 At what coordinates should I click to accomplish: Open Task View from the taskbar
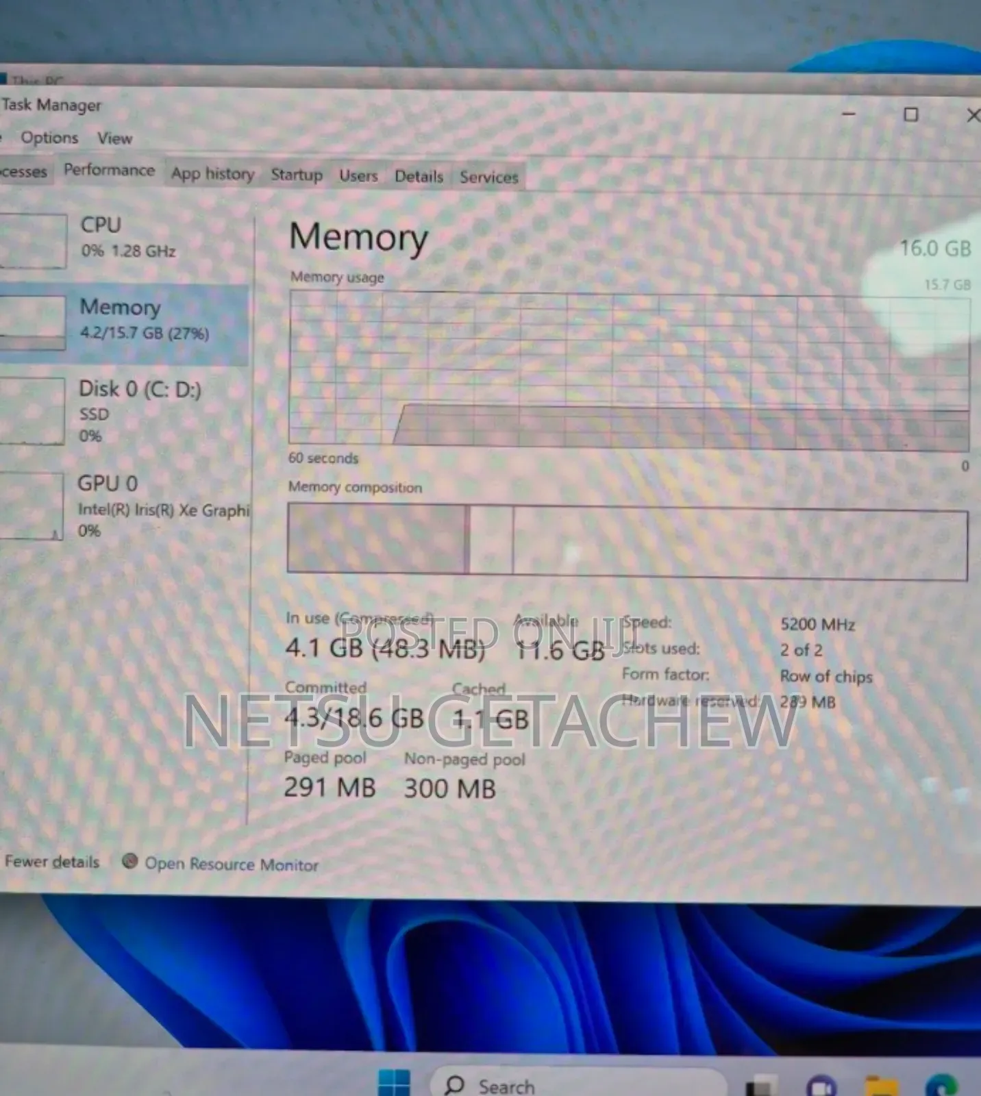[760, 1086]
